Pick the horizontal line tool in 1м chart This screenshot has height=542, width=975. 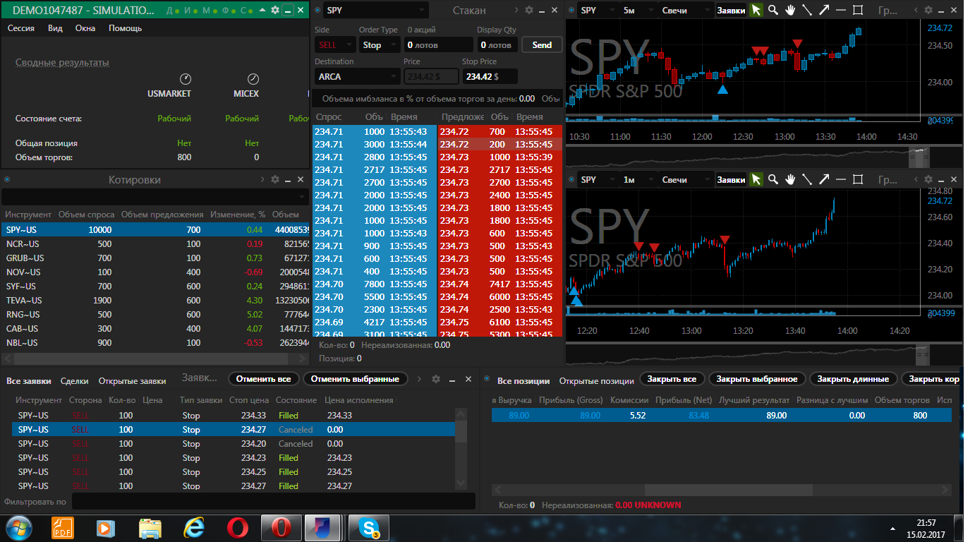(840, 179)
